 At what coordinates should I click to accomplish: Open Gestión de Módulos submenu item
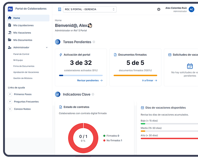click(23, 78)
